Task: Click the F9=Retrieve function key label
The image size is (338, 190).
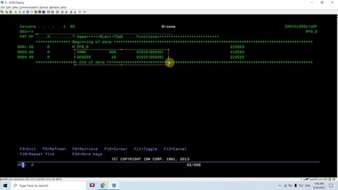Action: pos(85,149)
